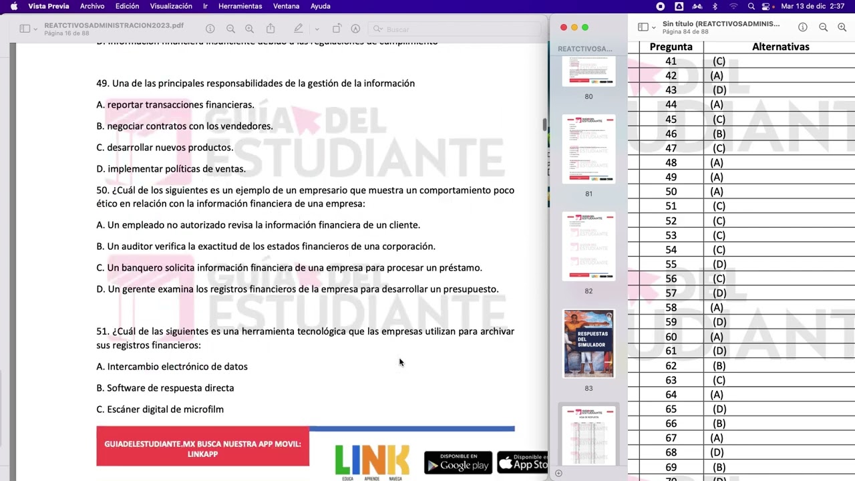Open the highlight color dropdown arrow
Screen dimensions: 855x481
[317, 29]
